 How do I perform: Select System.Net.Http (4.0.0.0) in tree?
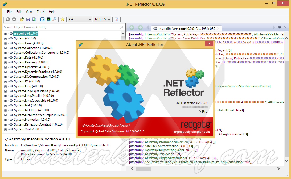(32, 110)
